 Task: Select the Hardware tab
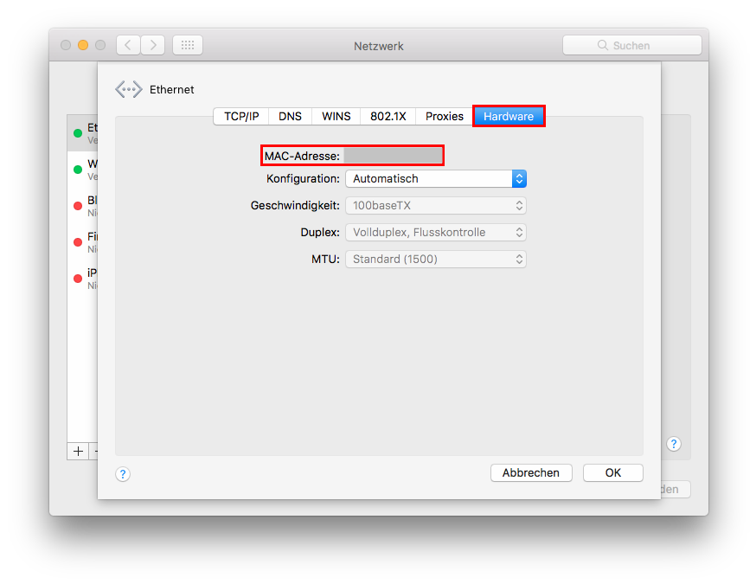[509, 116]
